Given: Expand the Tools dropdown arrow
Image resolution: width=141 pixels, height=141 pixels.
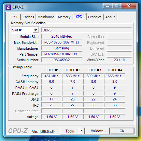Looking at the screenshot, I should (x=82, y=131).
